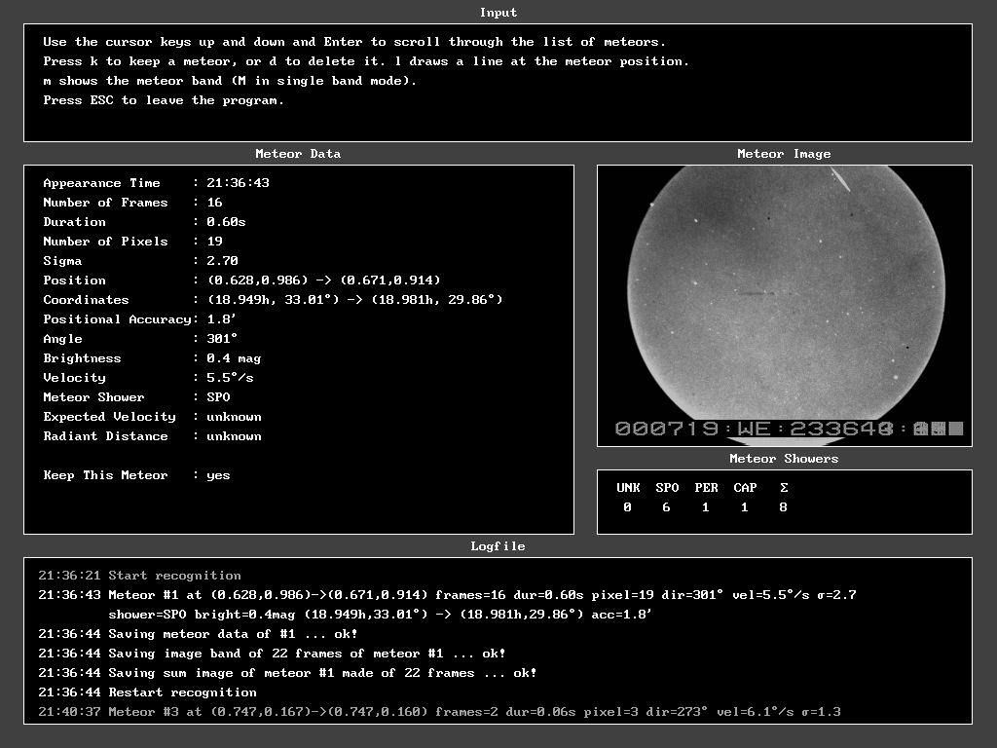The width and height of the screenshot is (997, 748).
Task: Click the "Restart recognition" log entry
Action: point(182,692)
